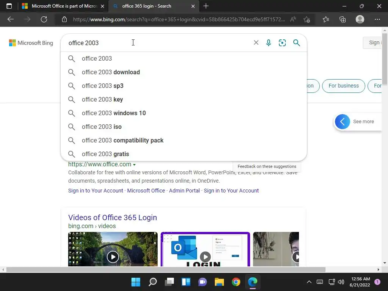The height and width of the screenshot is (291, 388).
Task: Click the horizontal scrollbar thumb
Action: [166, 269]
